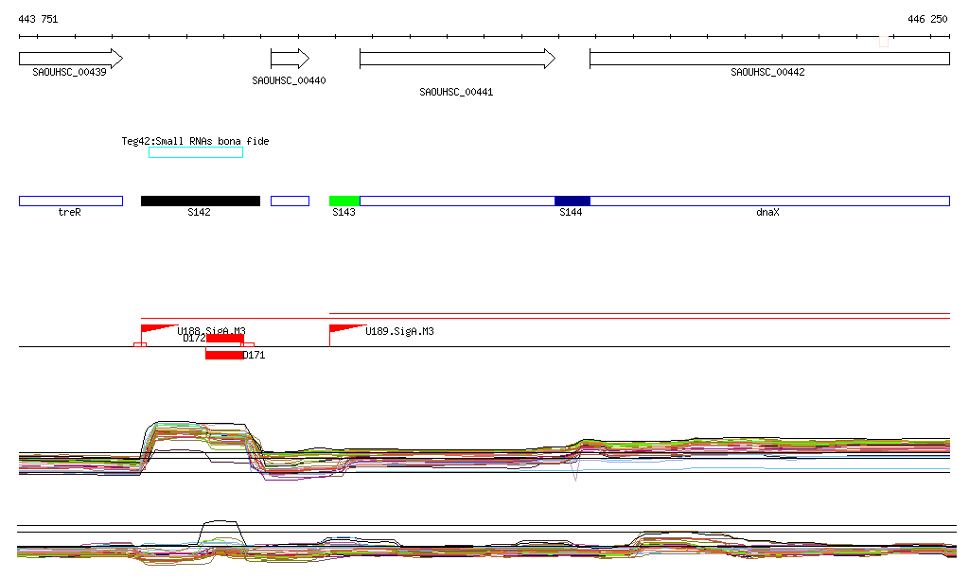Click the Teg42:Small RNAs bona fide label
Image resolution: width=969 pixels, height=578 pixels.
(195, 141)
